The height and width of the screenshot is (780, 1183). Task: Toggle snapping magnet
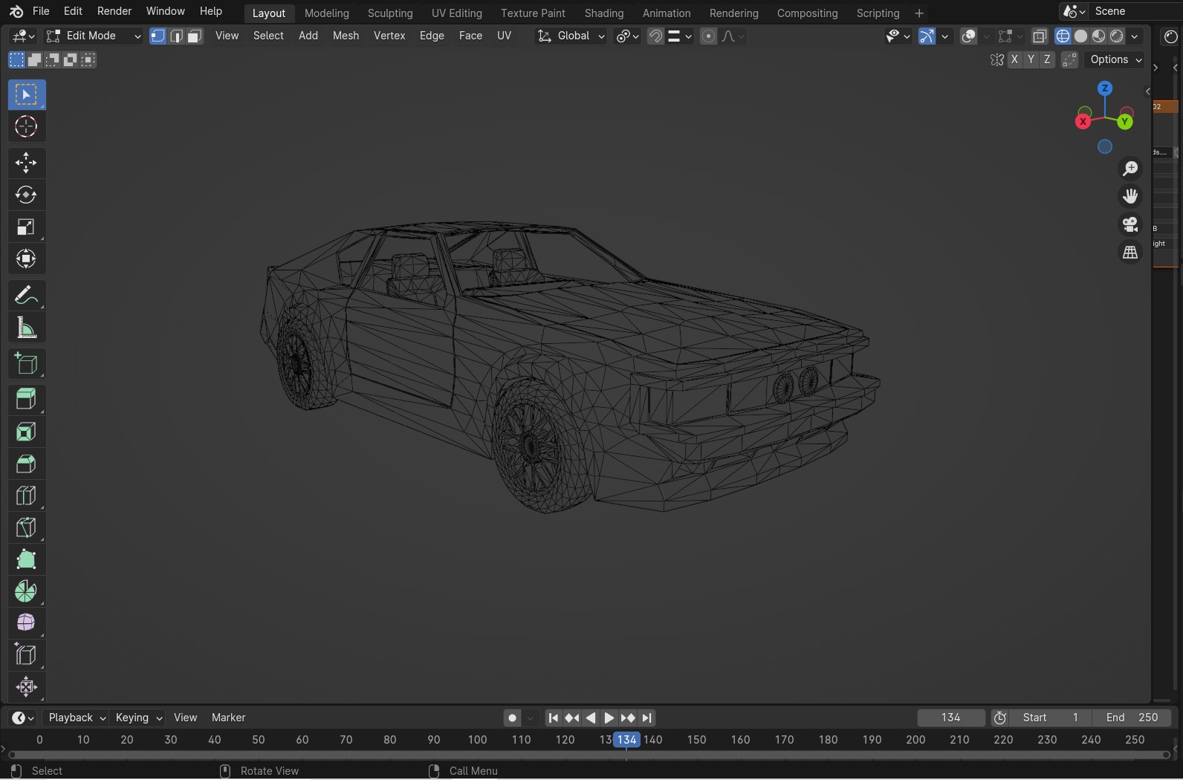coord(655,36)
